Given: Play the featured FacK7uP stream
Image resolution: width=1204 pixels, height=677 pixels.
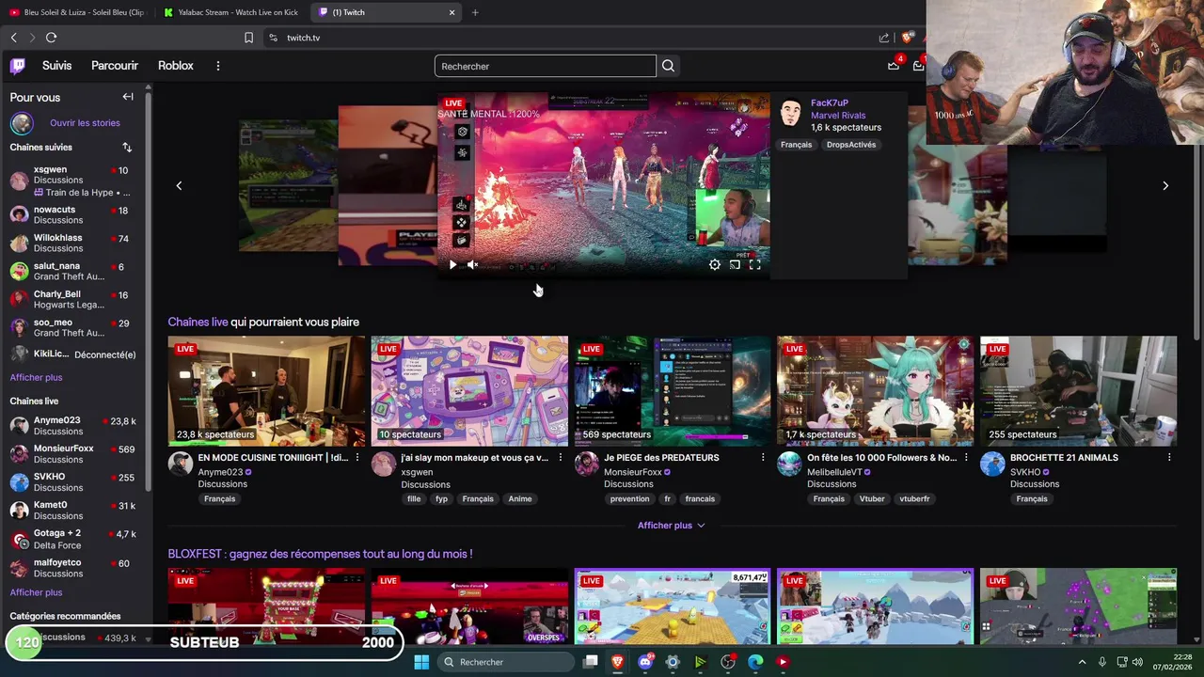Looking at the screenshot, I should point(452,265).
